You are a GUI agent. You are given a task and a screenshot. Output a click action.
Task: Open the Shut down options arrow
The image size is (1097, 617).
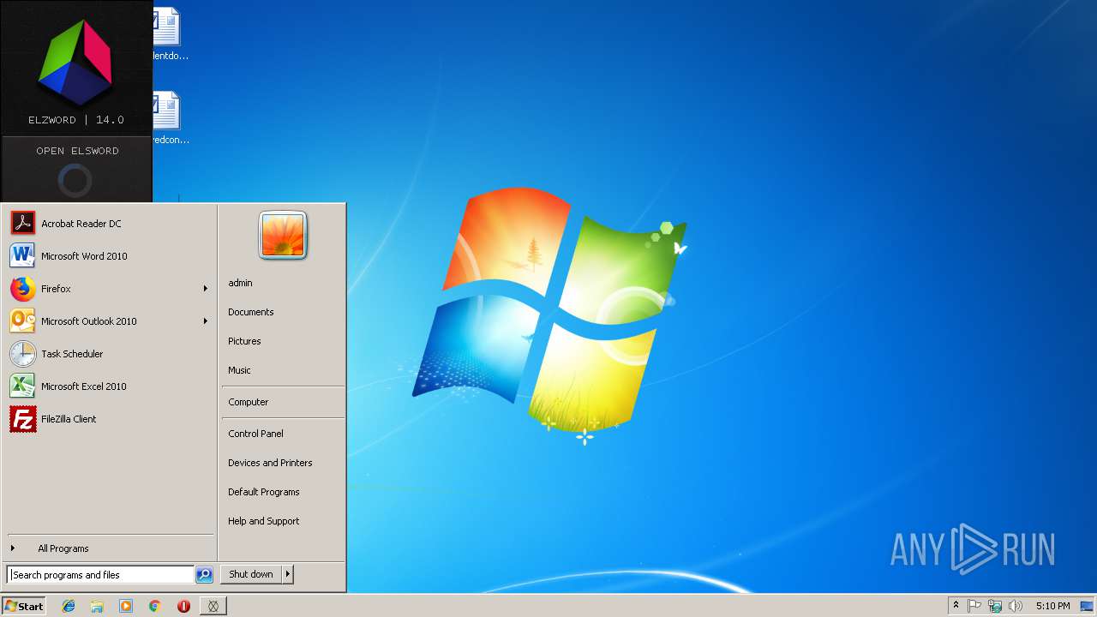pyautogui.click(x=288, y=574)
